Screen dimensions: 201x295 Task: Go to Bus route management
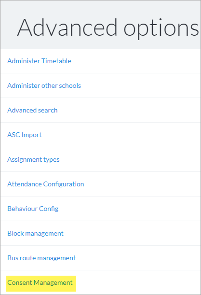pos(41,258)
